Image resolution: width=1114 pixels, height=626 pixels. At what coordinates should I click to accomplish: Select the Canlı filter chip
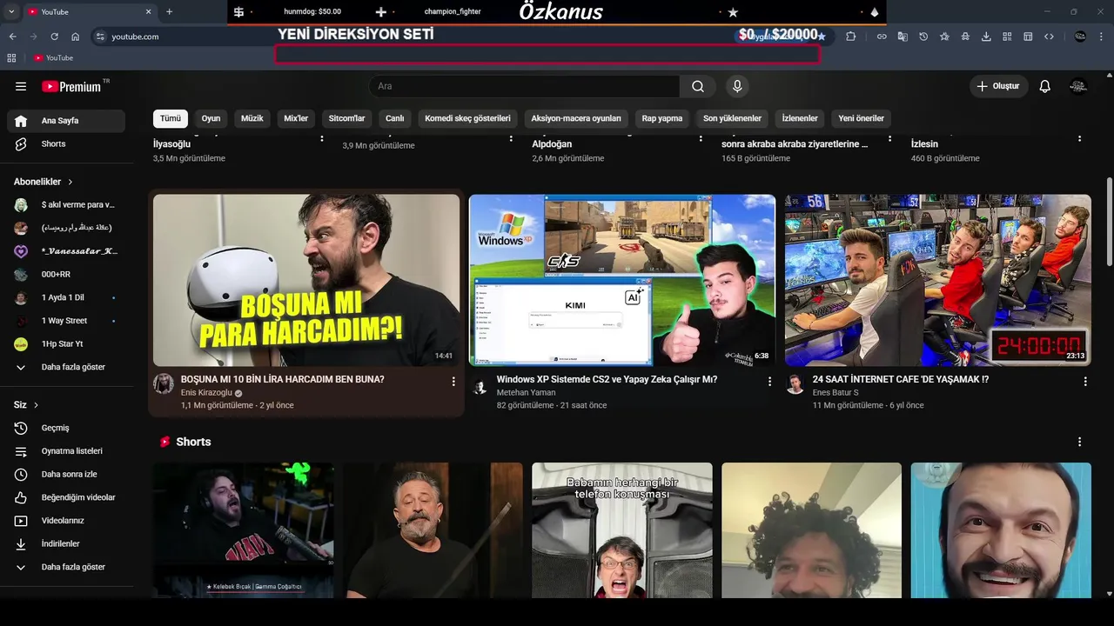tap(395, 118)
